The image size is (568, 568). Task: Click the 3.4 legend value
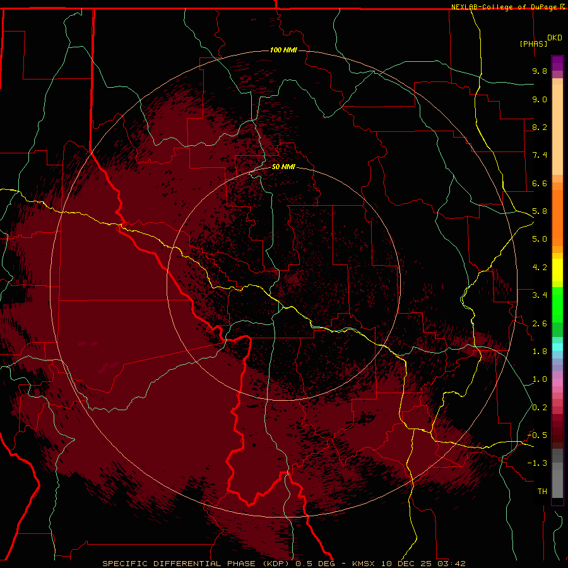click(540, 295)
